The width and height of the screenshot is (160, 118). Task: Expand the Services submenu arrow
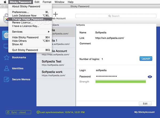[49, 32]
